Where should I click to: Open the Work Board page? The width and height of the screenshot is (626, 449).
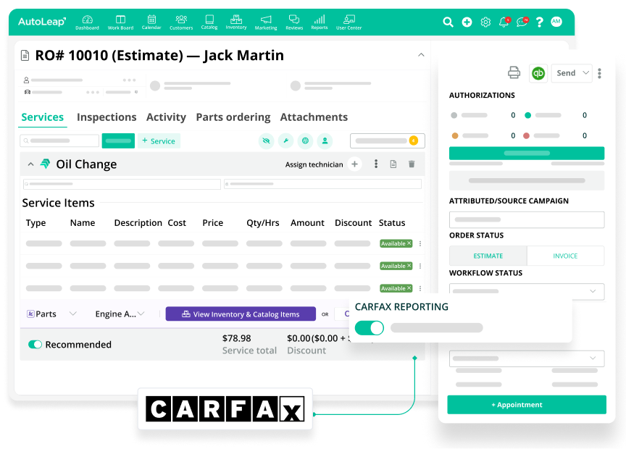tap(120, 22)
